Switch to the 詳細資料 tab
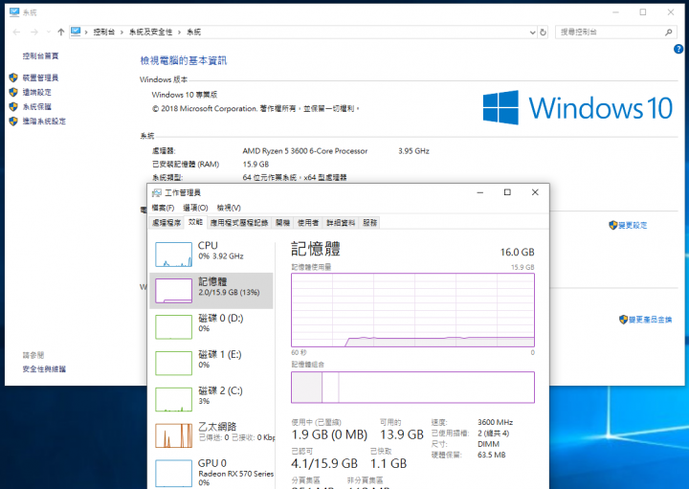 click(341, 223)
